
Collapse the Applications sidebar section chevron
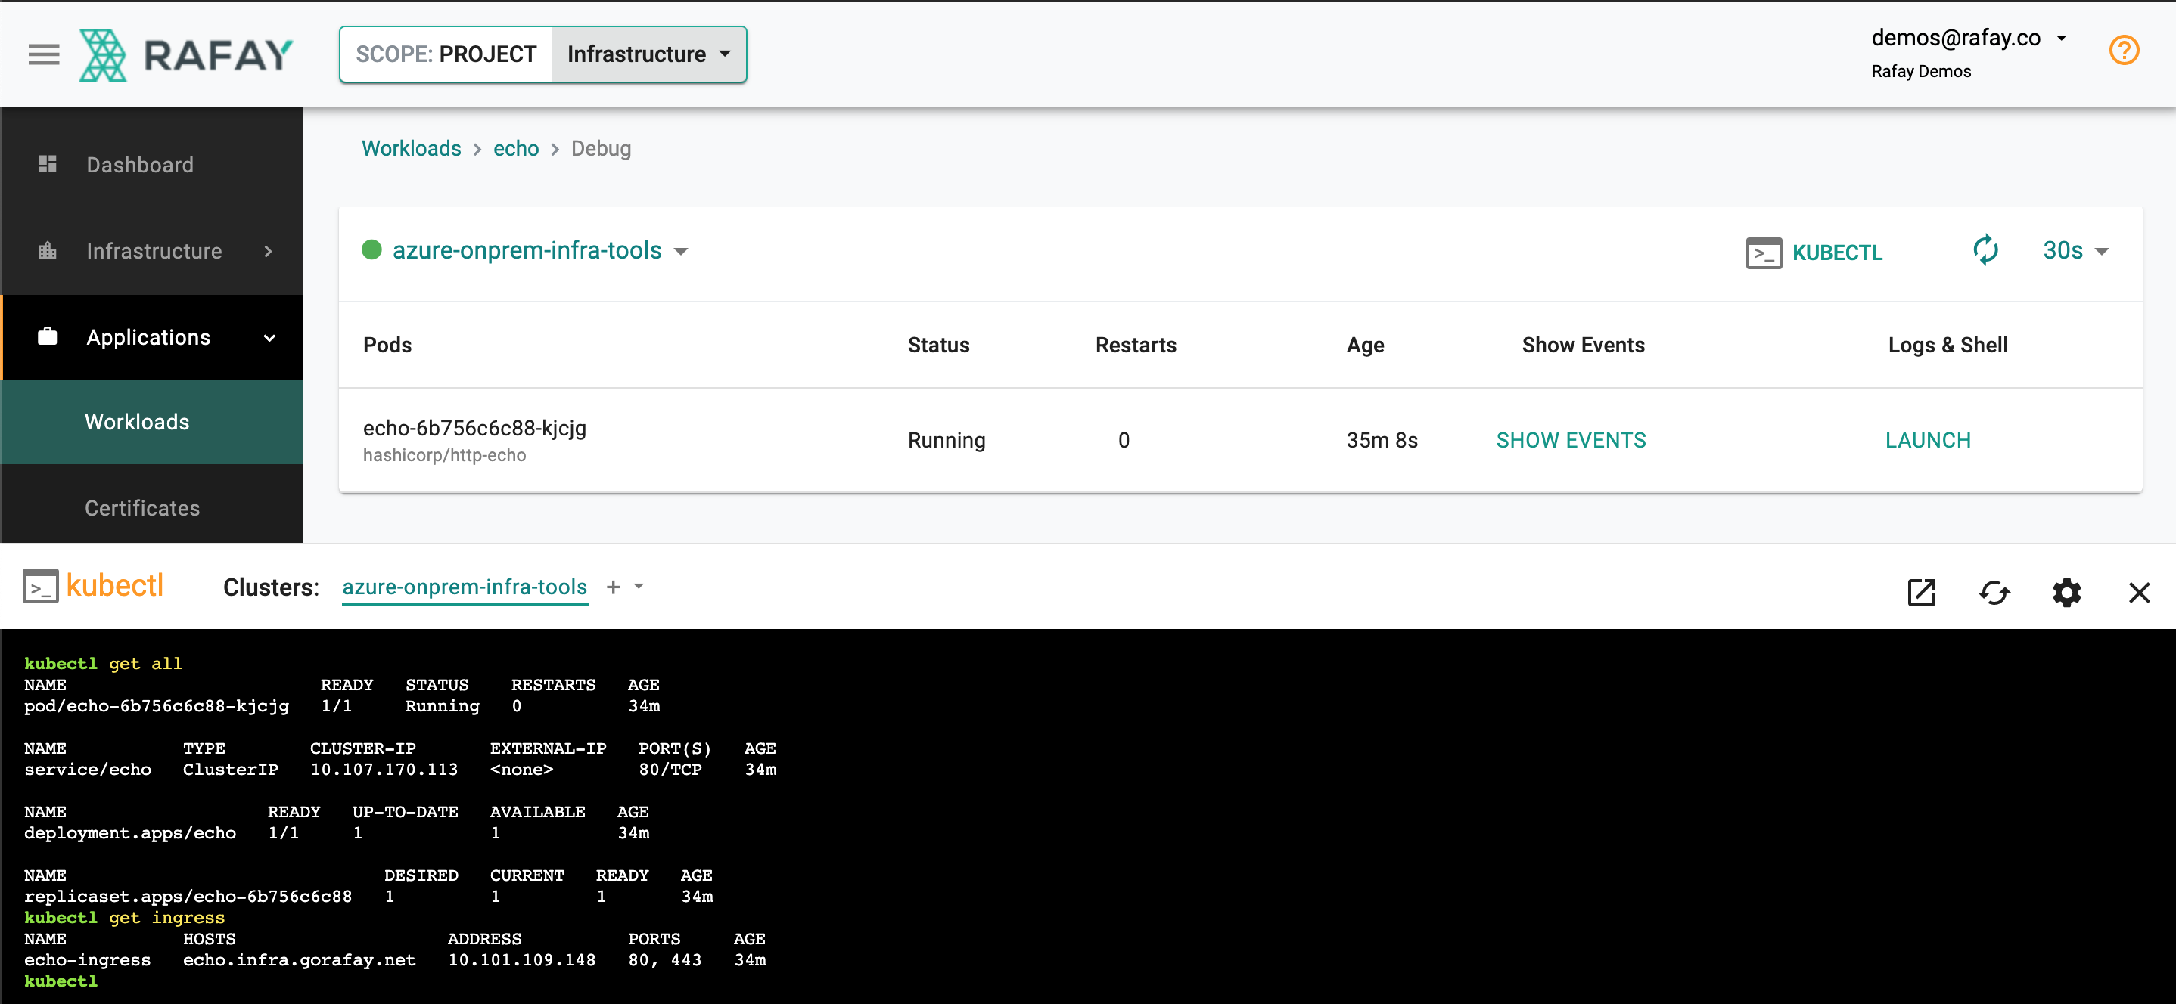pos(269,338)
